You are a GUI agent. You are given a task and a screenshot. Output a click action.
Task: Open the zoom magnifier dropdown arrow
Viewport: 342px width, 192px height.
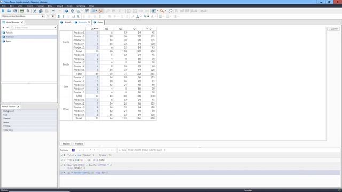click(x=166, y=11)
